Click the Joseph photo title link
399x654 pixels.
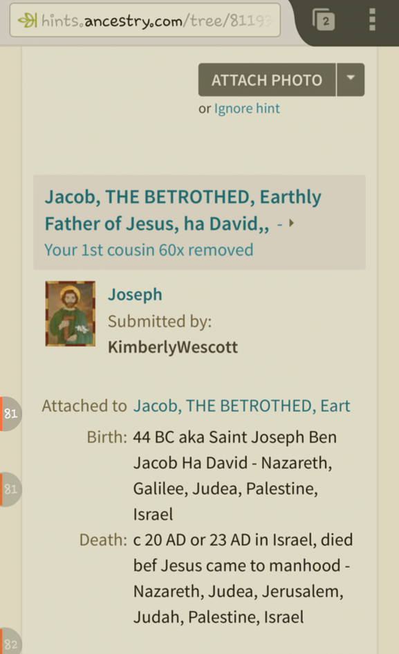pos(135,294)
